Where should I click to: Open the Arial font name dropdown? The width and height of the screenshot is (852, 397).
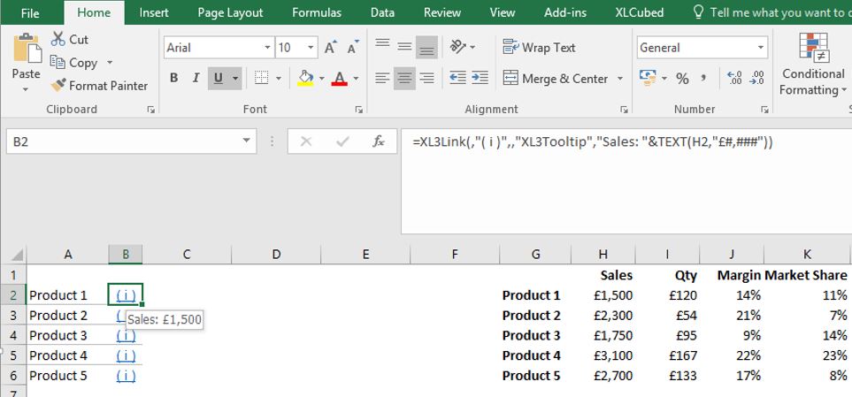click(x=267, y=48)
